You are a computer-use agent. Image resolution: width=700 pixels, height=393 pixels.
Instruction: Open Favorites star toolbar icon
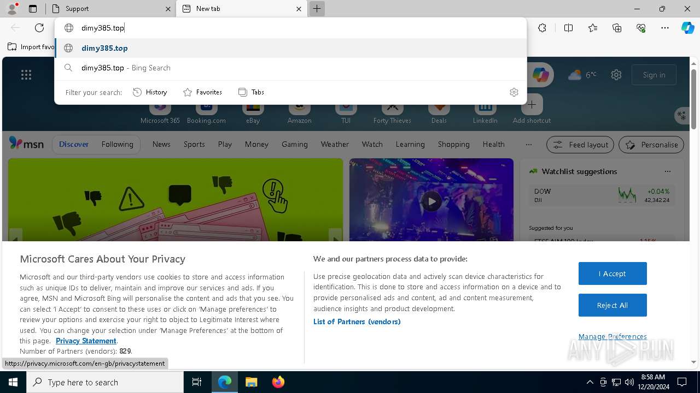pos(593,28)
